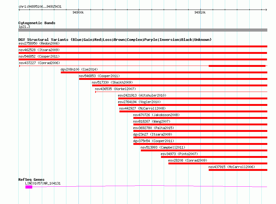Viewport: 276px width, 204px height.
Task: Click esv28208 (Conrad2009) label
Action: 188,160
